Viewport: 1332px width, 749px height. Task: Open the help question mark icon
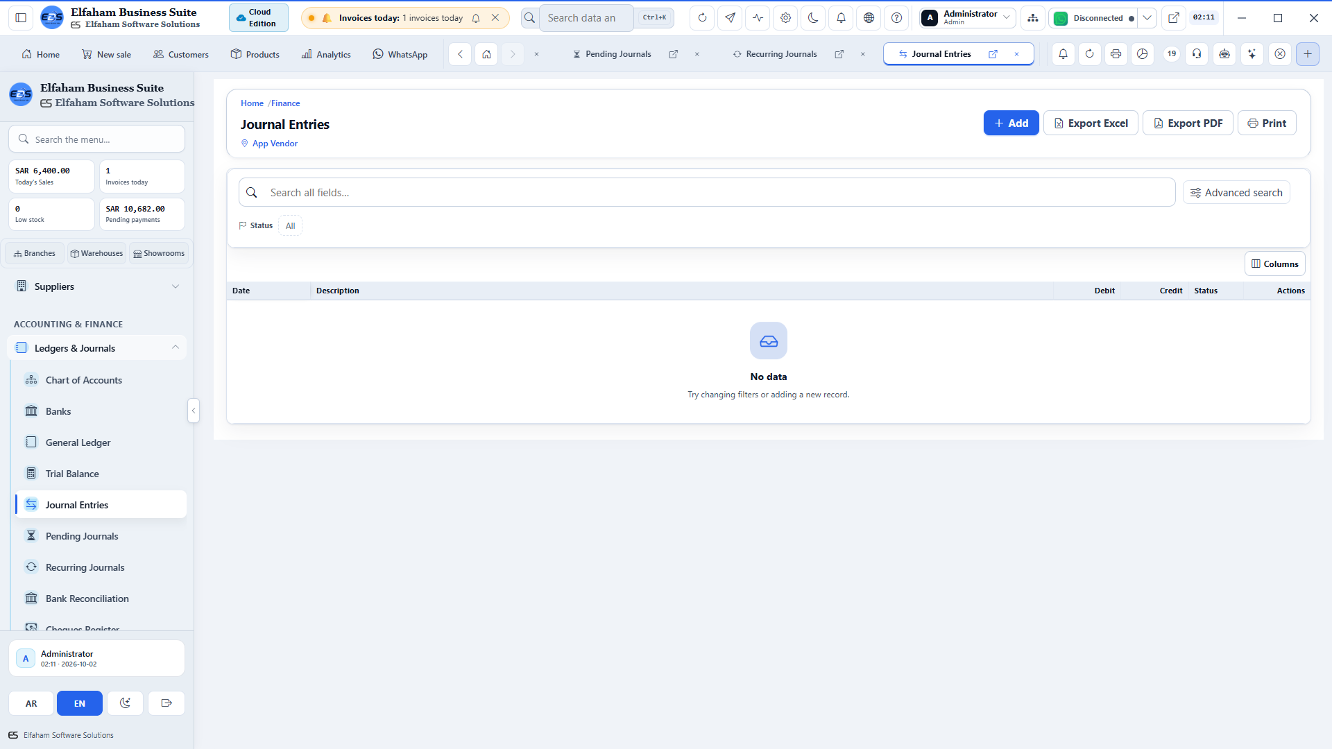(896, 18)
